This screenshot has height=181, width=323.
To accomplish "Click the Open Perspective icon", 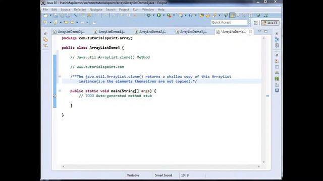I will (x=256, y=23).
